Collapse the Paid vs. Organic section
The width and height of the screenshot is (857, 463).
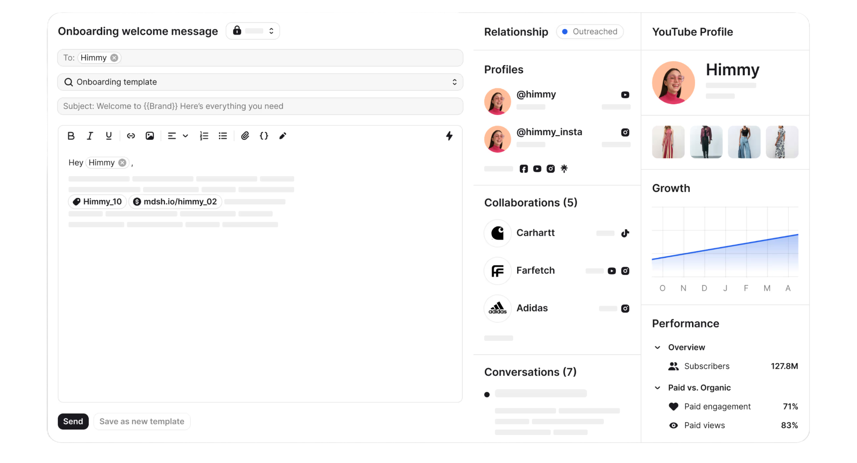[x=657, y=388]
